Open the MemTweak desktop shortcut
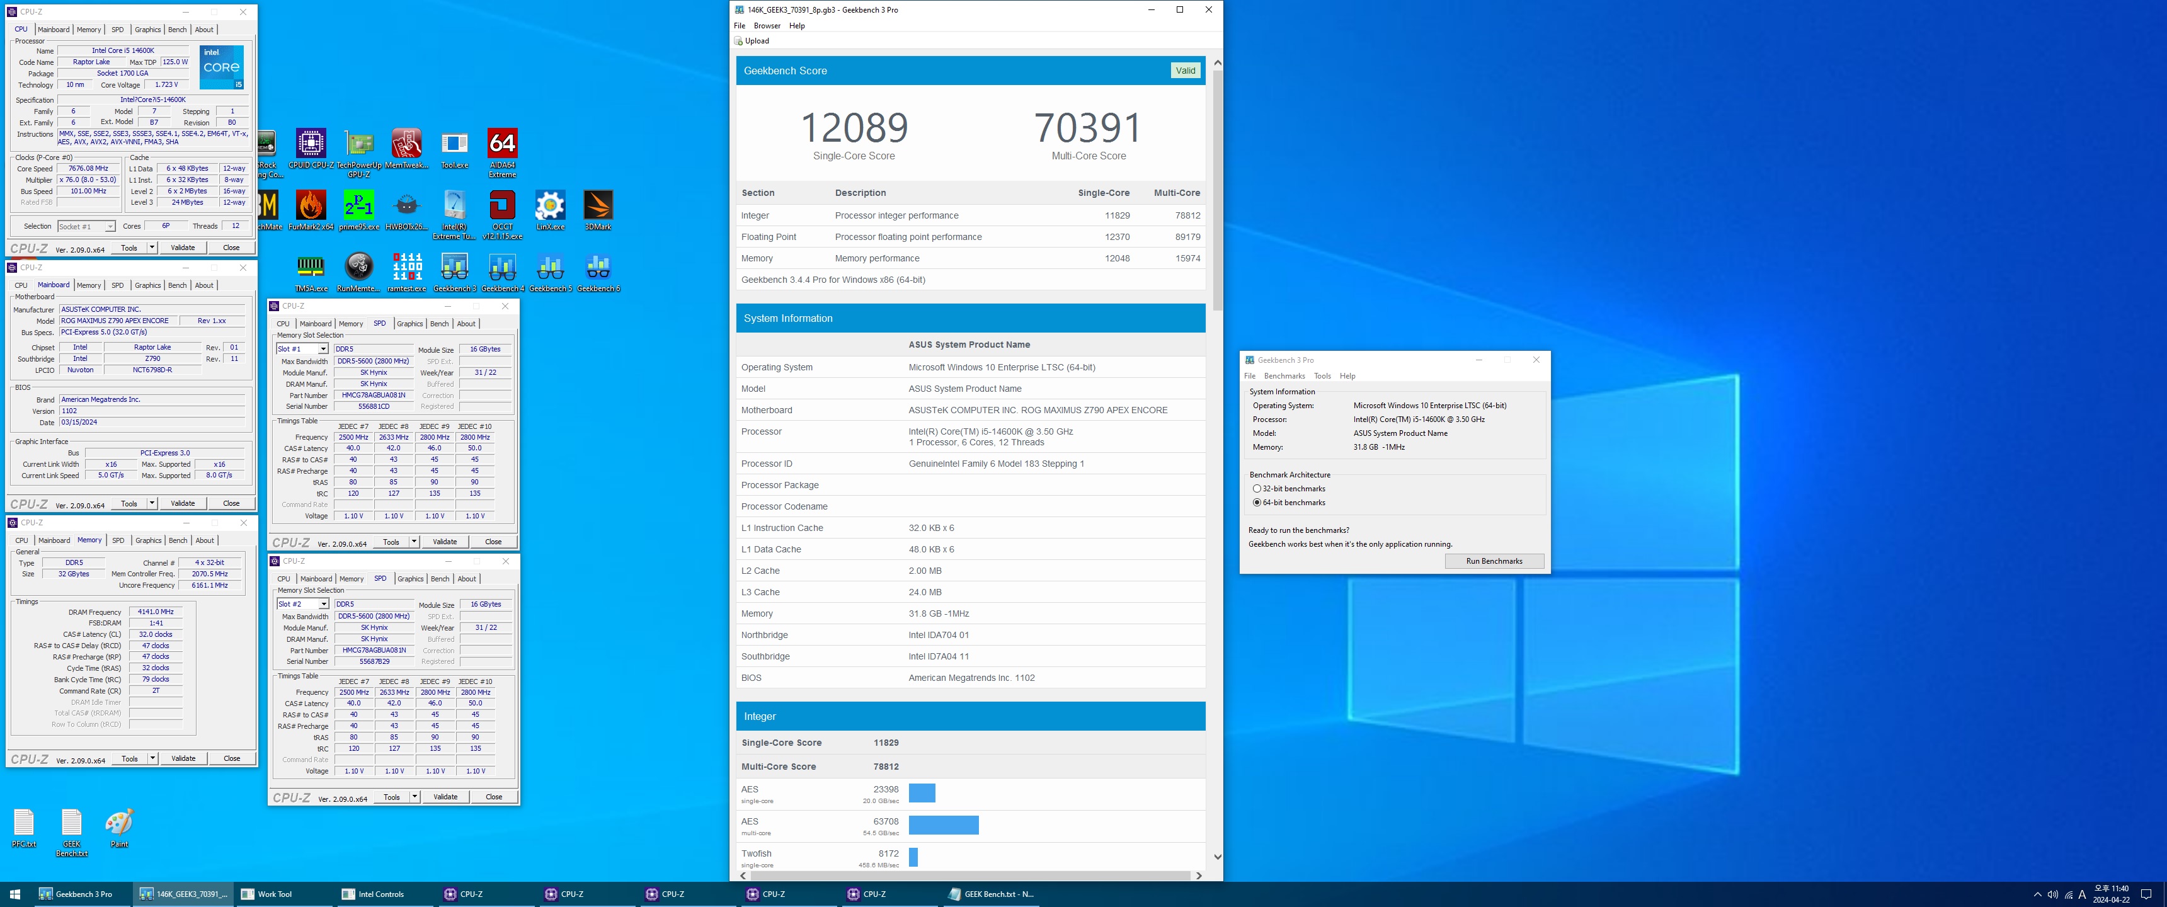This screenshot has height=907, width=2167. pyautogui.click(x=406, y=149)
